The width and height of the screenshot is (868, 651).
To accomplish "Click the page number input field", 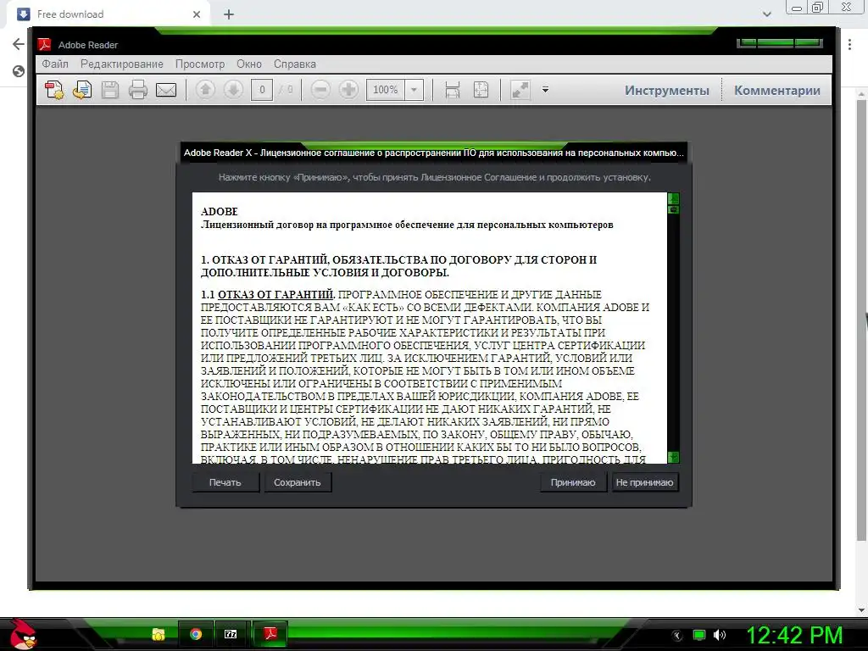I will [x=262, y=90].
